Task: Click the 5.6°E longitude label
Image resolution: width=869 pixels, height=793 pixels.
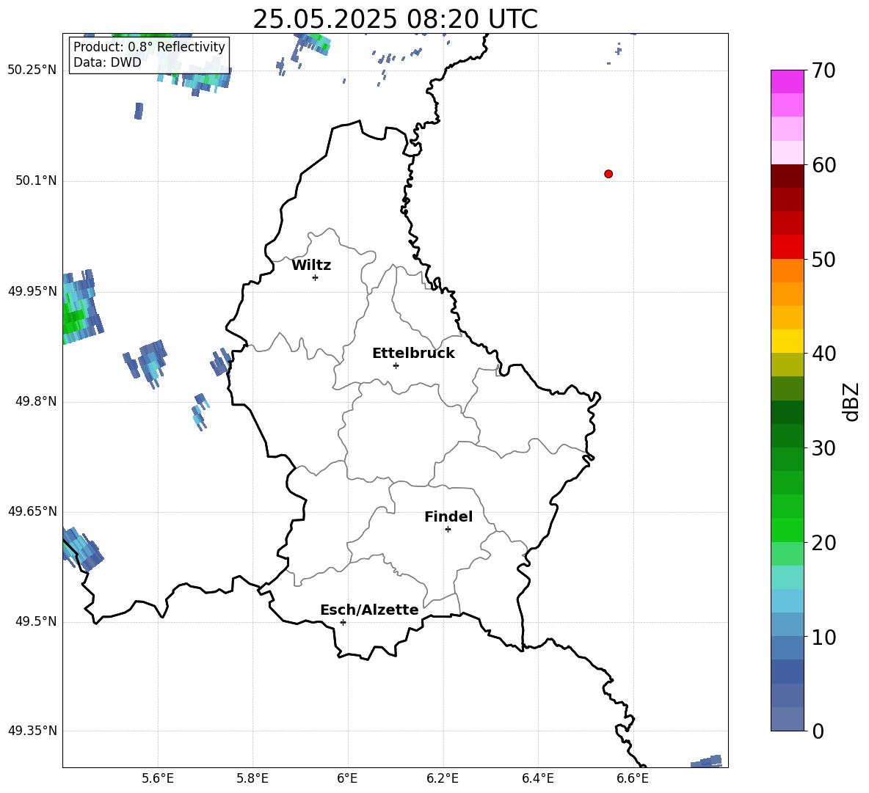Action: coord(158,778)
